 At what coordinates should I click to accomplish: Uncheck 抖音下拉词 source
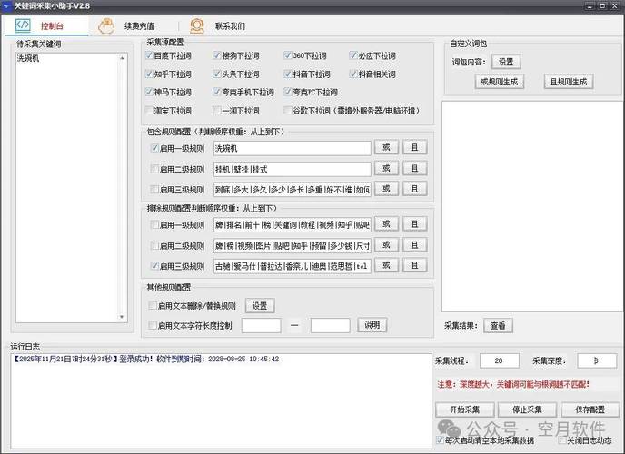pyautogui.click(x=287, y=74)
